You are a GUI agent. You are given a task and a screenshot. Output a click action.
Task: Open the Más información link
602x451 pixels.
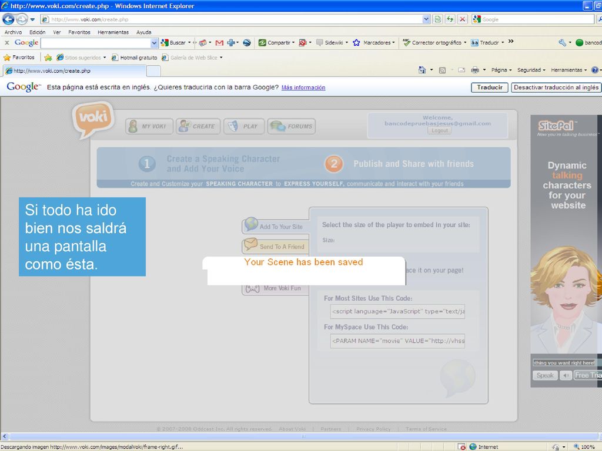coord(303,87)
